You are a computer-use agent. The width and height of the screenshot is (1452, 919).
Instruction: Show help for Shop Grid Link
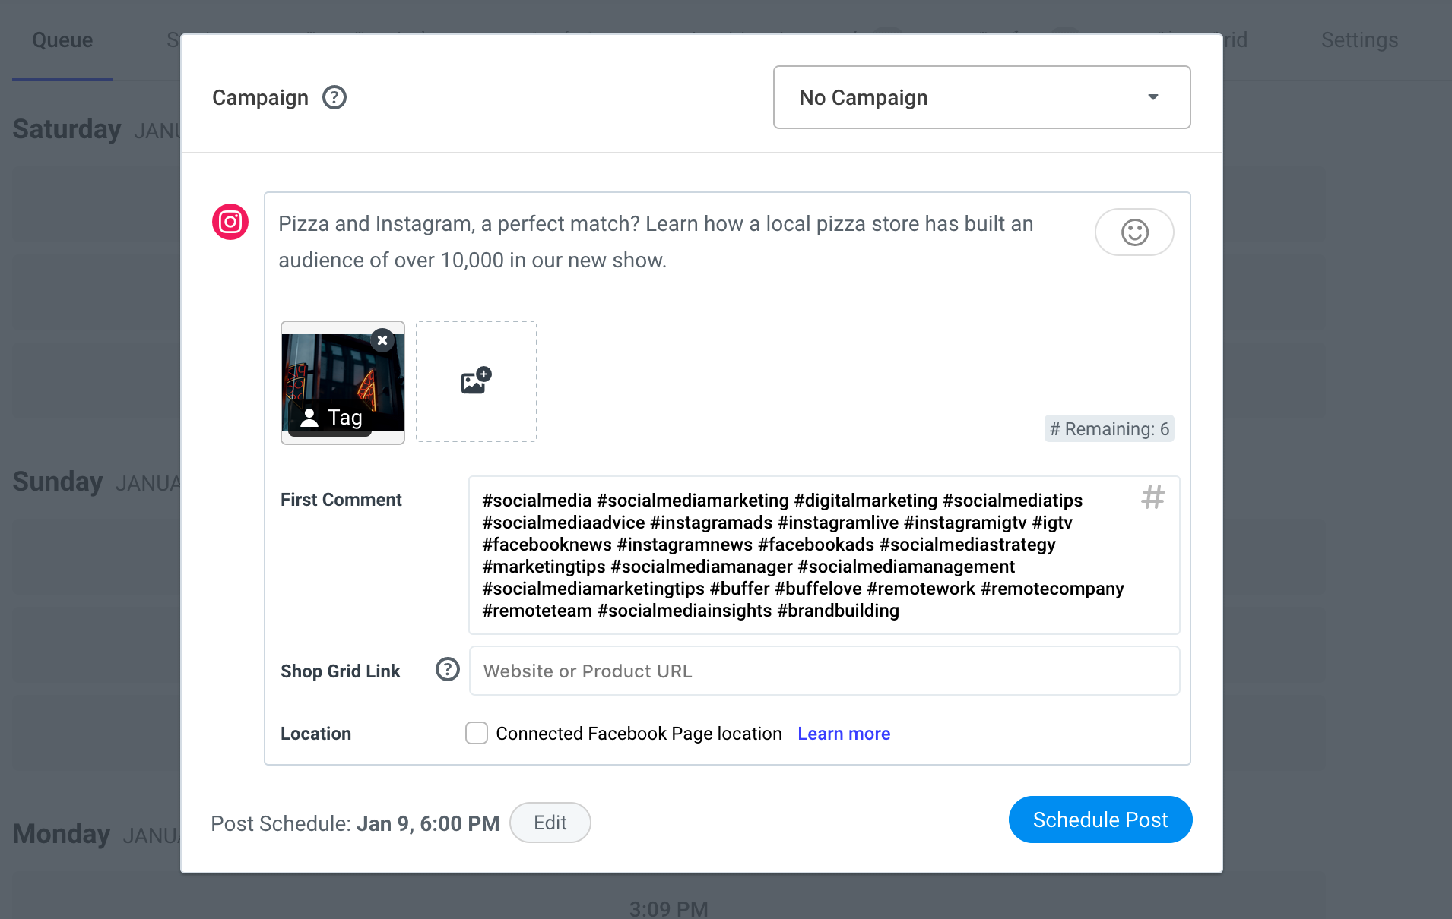[447, 670]
